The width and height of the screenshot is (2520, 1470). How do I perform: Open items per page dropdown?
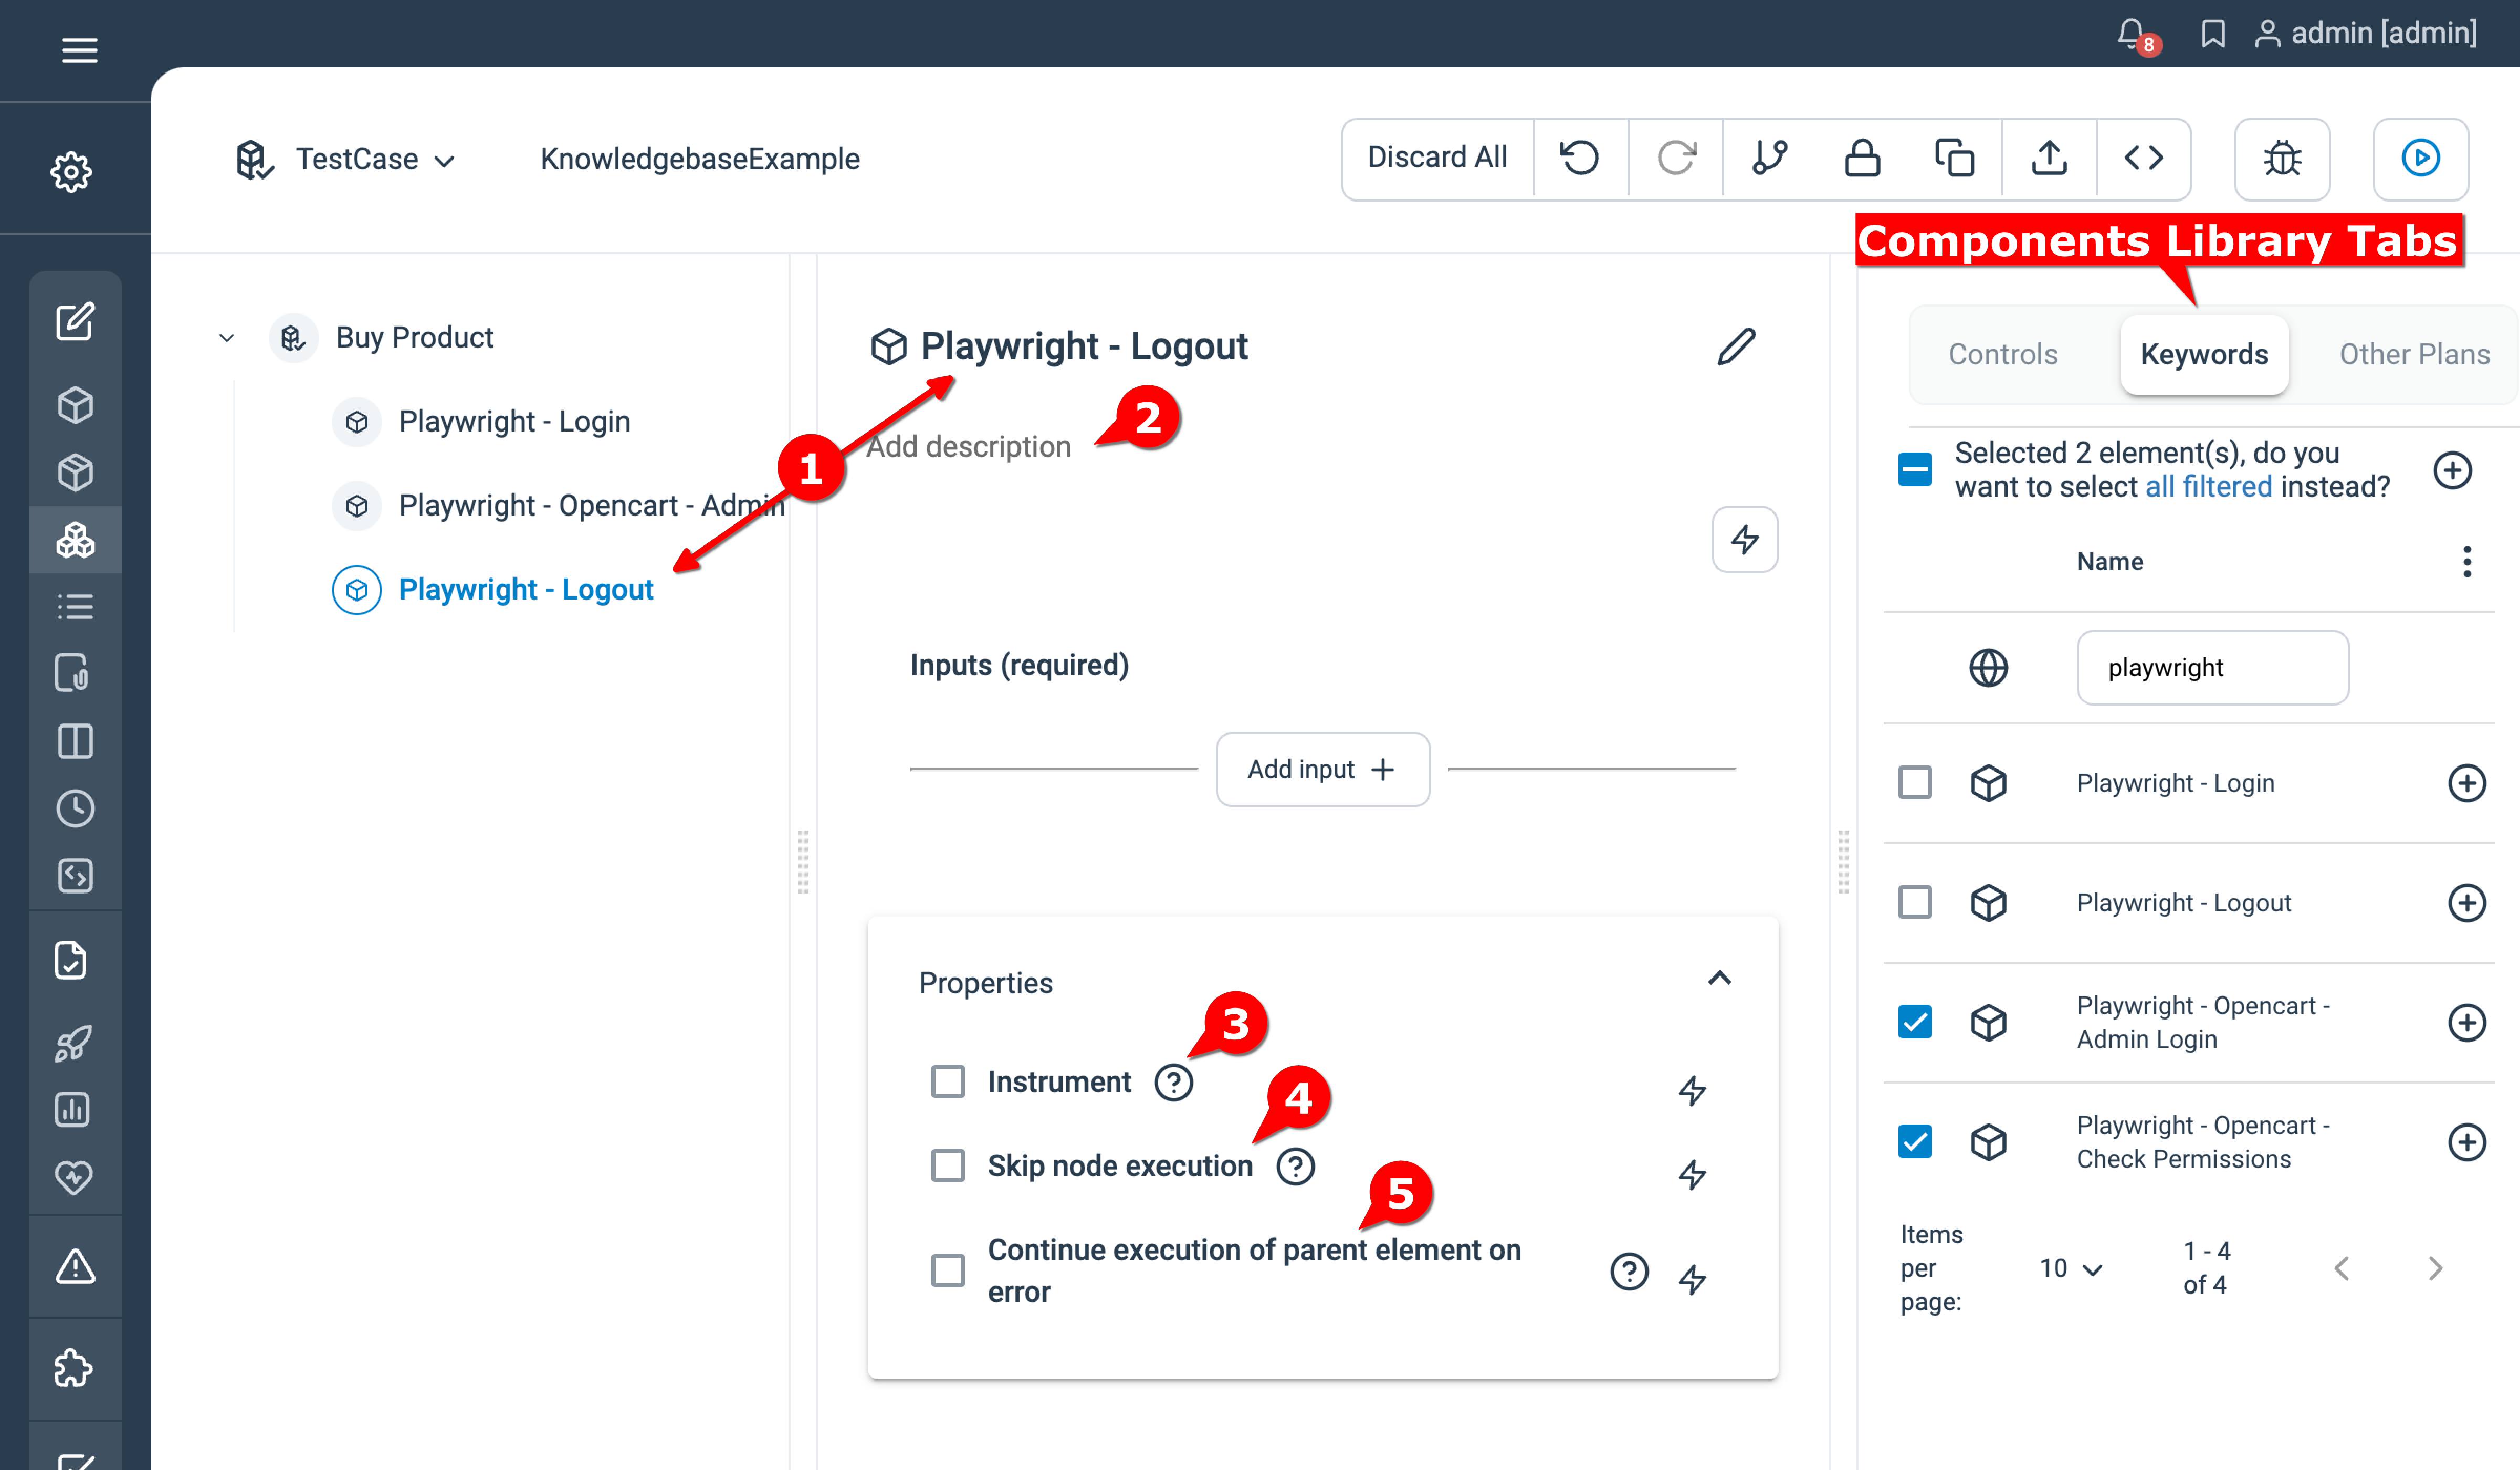coord(2070,1268)
